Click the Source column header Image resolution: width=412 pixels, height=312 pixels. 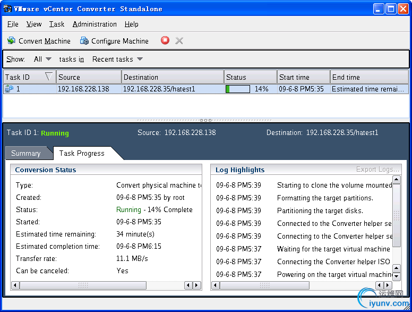click(89, 77)
